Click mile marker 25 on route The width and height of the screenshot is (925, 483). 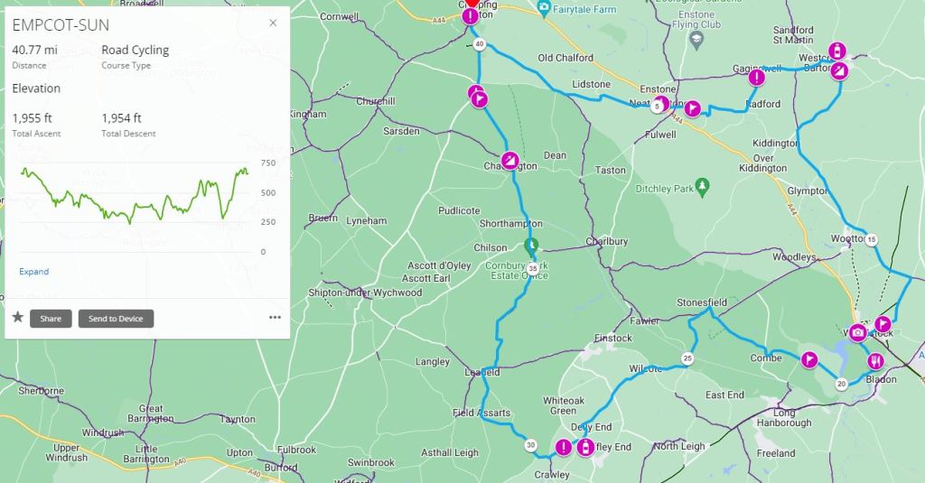[x=687, y=358]
